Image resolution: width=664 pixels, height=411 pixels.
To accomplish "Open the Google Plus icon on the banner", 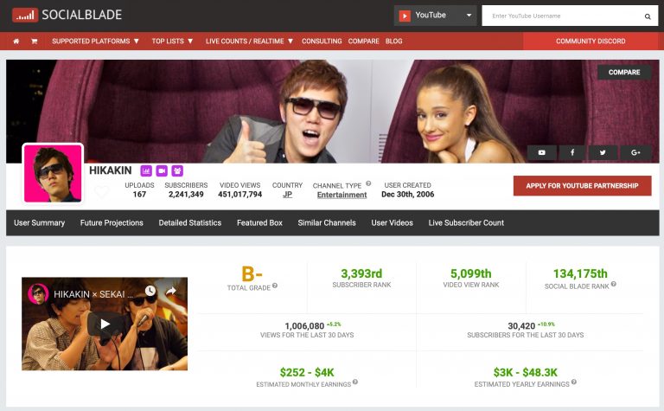I will pos(635,152).
